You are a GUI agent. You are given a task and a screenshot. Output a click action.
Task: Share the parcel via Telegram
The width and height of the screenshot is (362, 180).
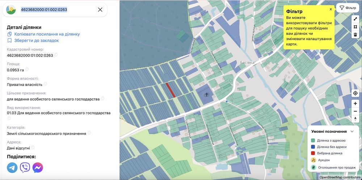pyautogui.click(x=12, y=167)
